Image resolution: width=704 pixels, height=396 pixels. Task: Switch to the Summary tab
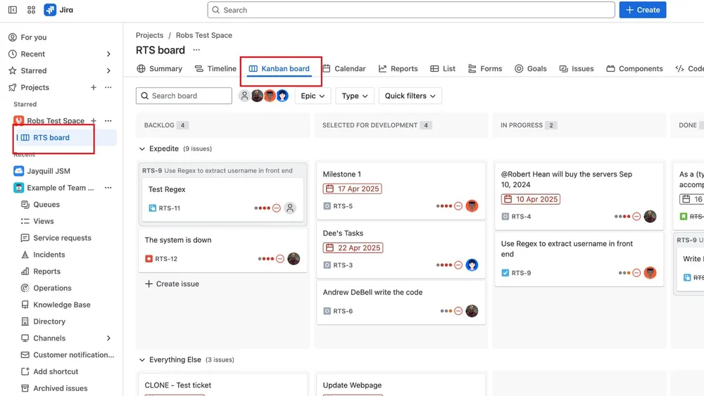tap(159, 69)
